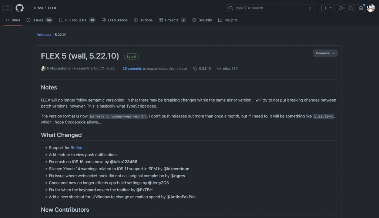This screenshot has height=218, width=379.
Task: Switch to the Discussions tab
Action: click(x=115, y=20)
